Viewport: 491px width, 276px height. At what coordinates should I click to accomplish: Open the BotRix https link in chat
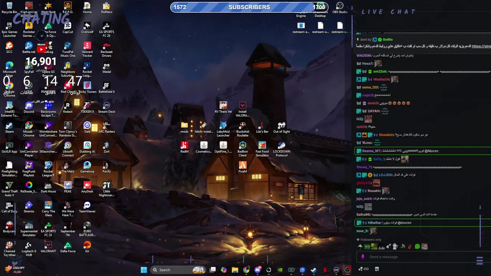click(x=481, y=46)
